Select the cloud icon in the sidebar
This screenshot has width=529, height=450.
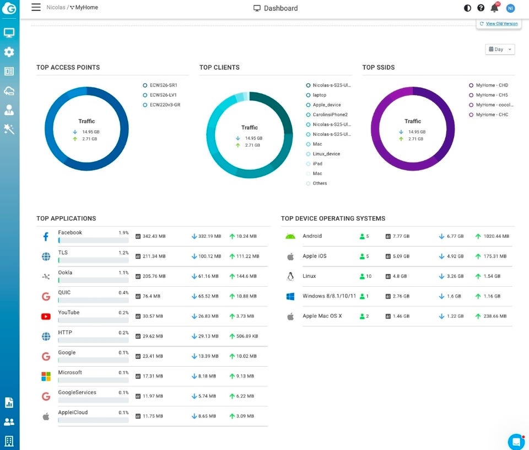(9, 90)
